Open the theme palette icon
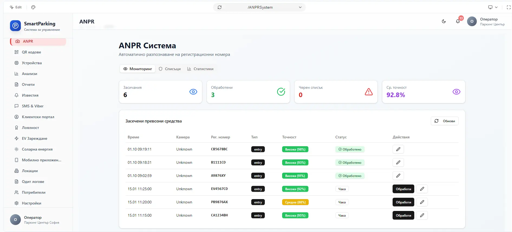The image size is (512, 232). [x=33, y=7]
